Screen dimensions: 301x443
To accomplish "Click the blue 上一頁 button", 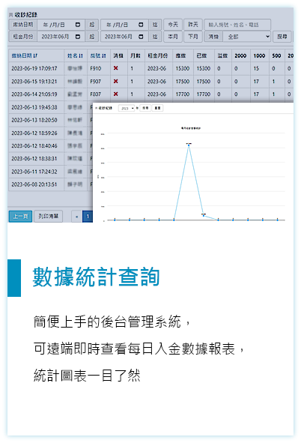I will pos(20,217).
